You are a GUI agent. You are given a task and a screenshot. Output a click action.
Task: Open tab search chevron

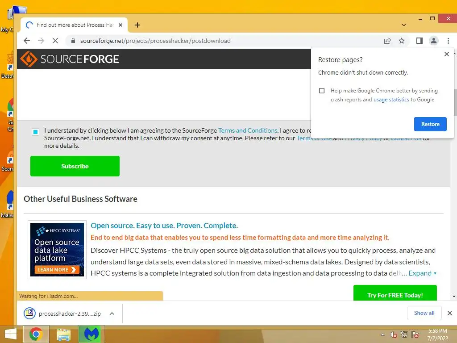pos(403,25)
